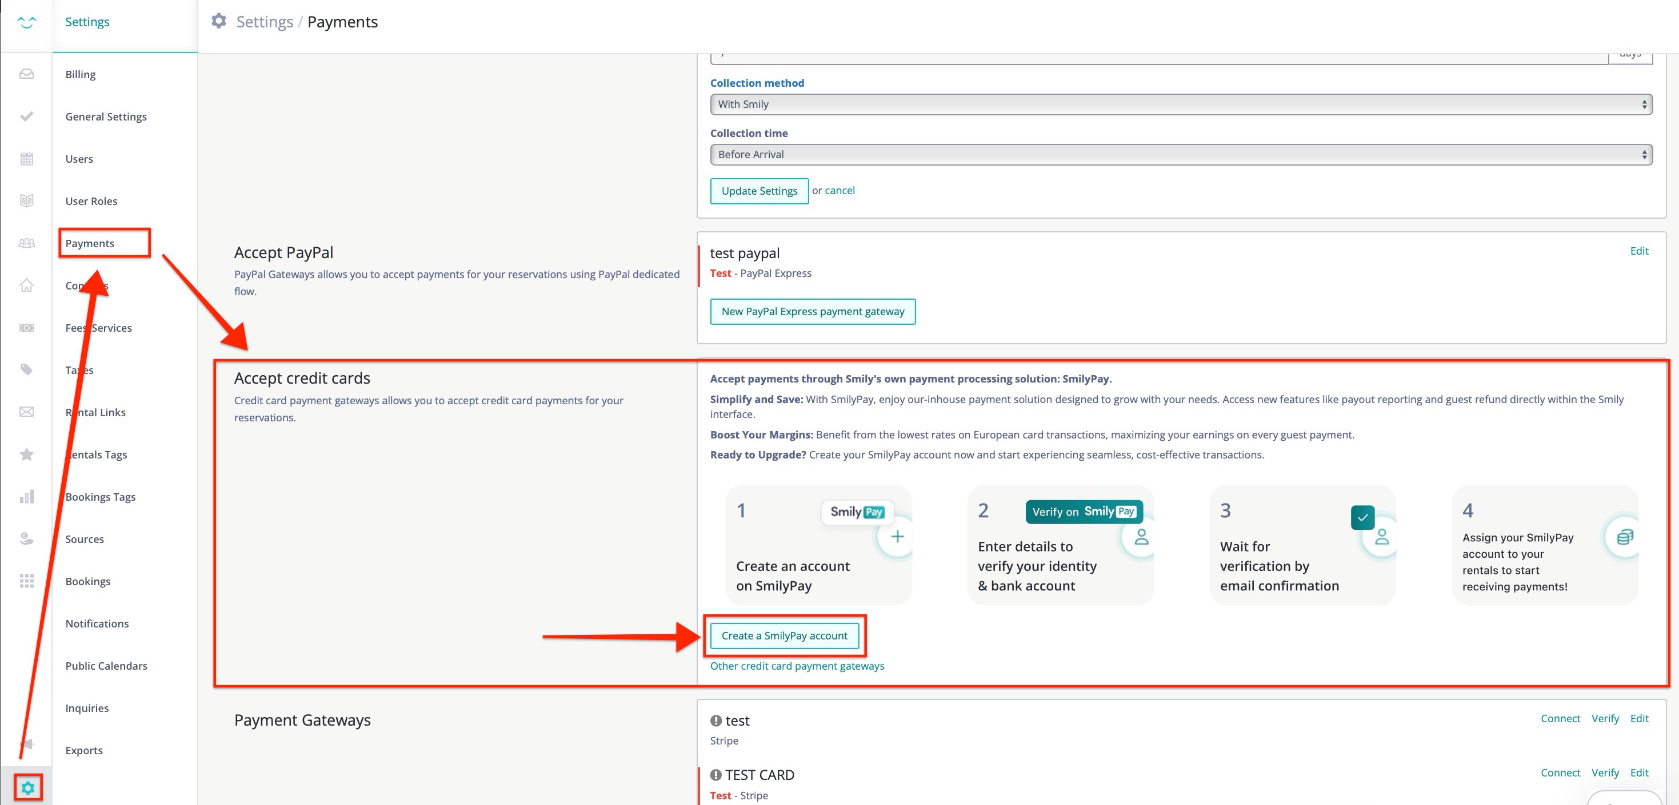Click step 2 Enter details card

coord(1061,545)
